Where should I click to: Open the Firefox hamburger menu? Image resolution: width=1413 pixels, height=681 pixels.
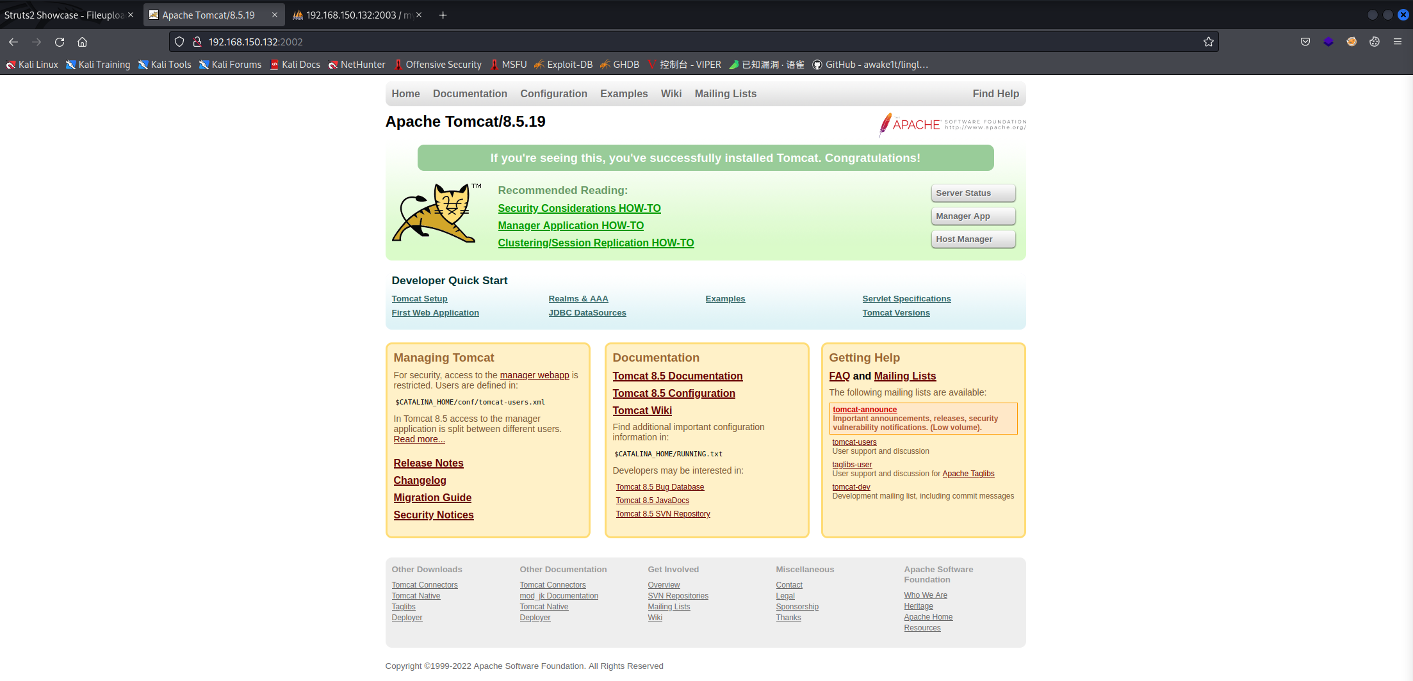coord(1398,42)
